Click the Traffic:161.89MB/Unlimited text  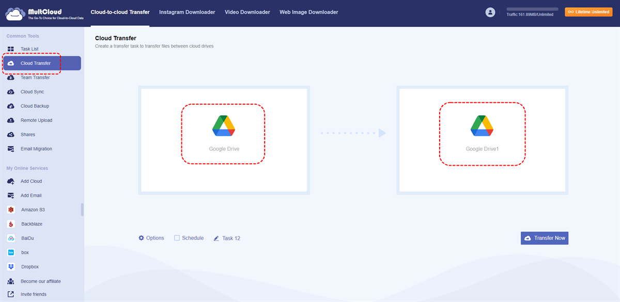tap(530, 14)
